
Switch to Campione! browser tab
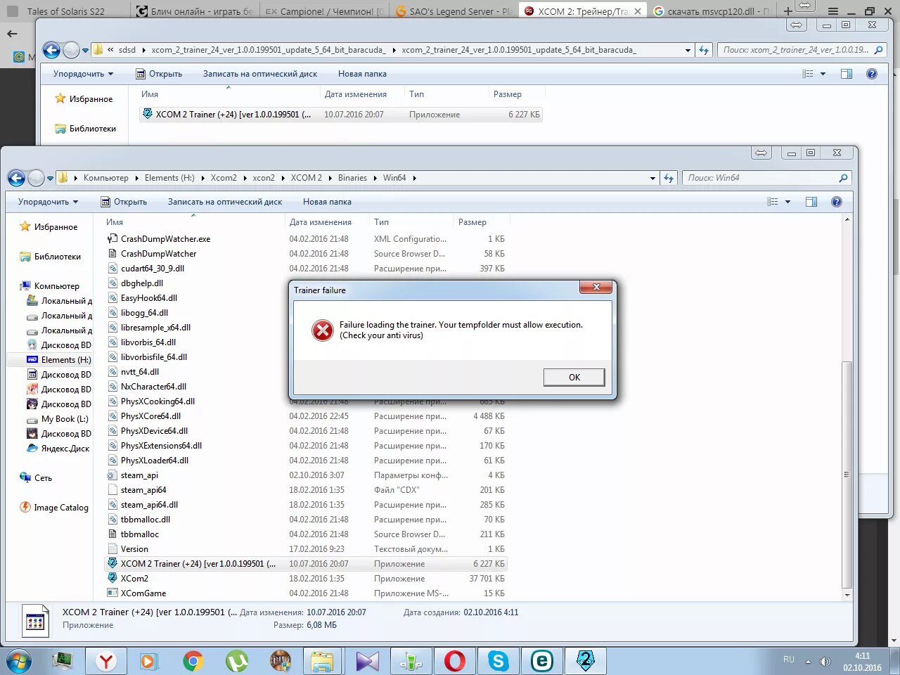click(325, 11)
